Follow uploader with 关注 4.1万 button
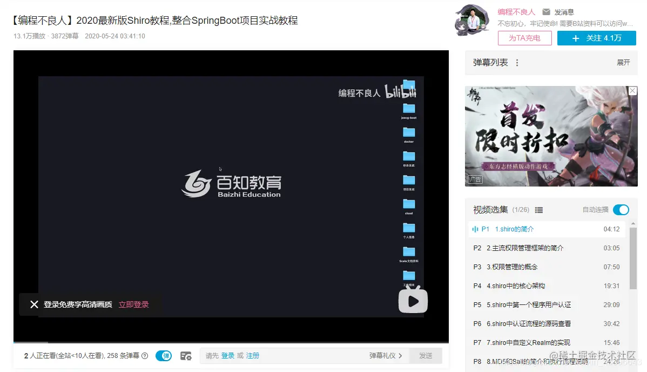 pos(596,38)
